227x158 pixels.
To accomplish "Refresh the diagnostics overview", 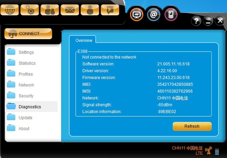I will click(192, 126).
